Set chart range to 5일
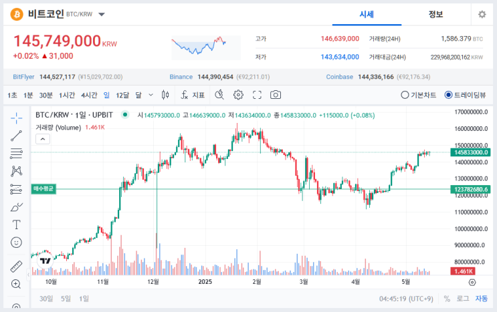Screen dimensions: 497x312 point(66,299)
